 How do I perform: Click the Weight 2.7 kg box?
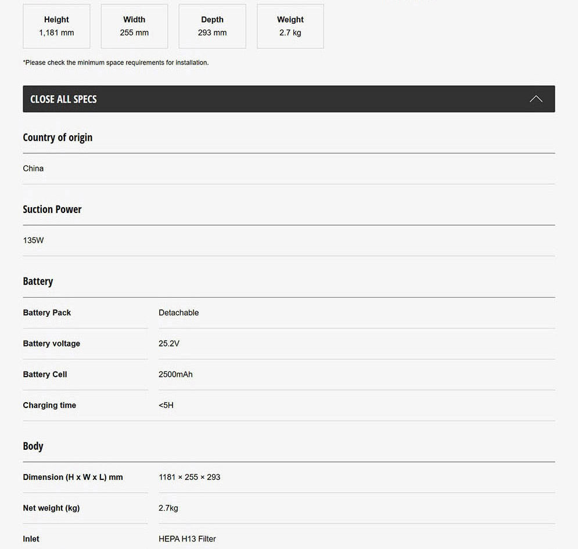coord(290,26)
